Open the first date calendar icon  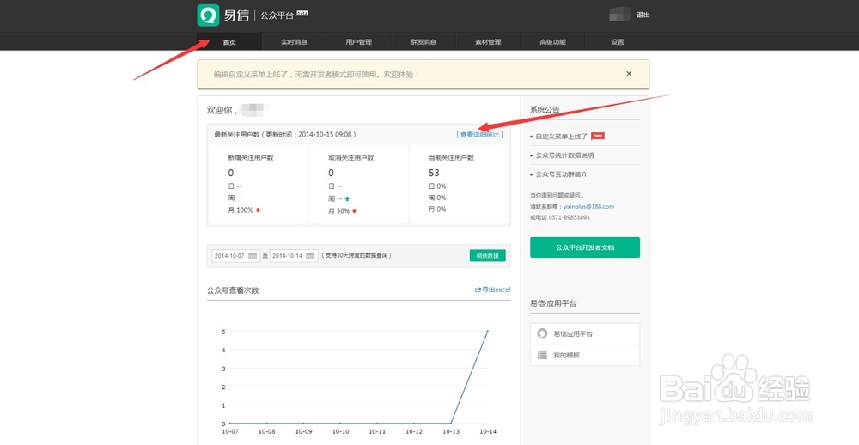[253, 256]
